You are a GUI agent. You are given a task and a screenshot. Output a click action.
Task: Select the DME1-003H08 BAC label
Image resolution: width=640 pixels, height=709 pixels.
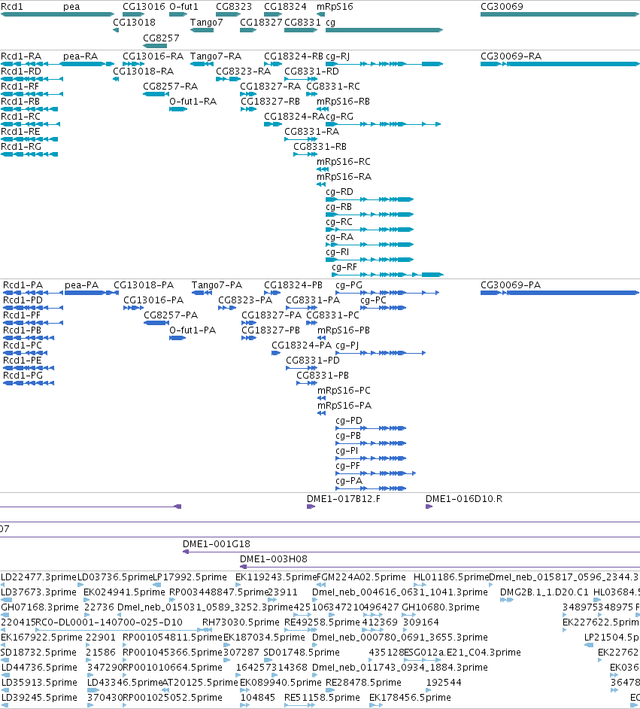click(274, 559)
